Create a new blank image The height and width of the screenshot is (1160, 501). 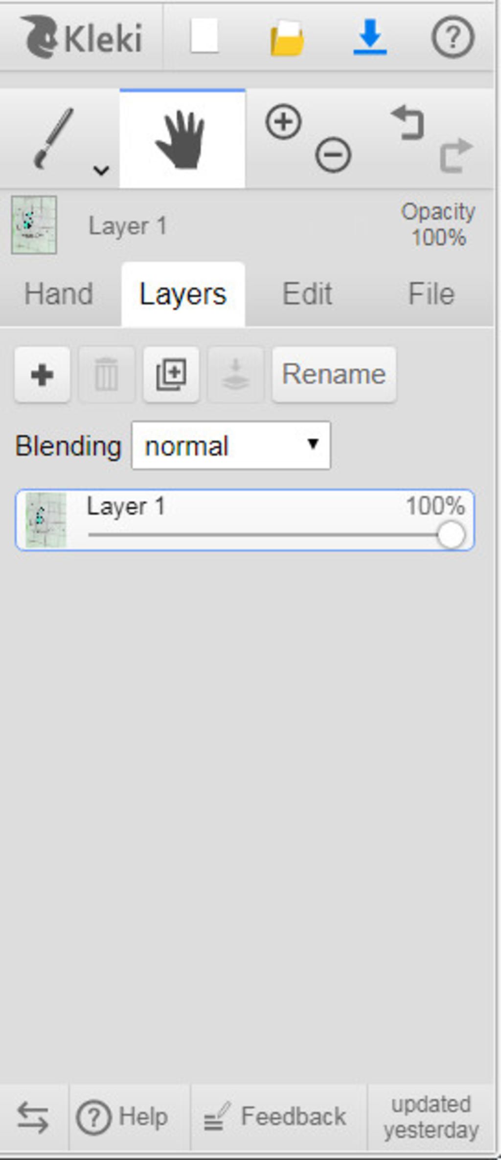[x=204, y=37]
